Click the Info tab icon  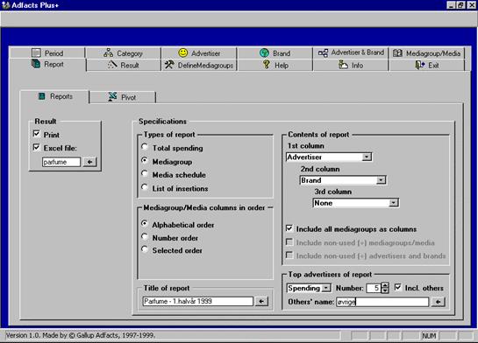click(x=343, y=65)
